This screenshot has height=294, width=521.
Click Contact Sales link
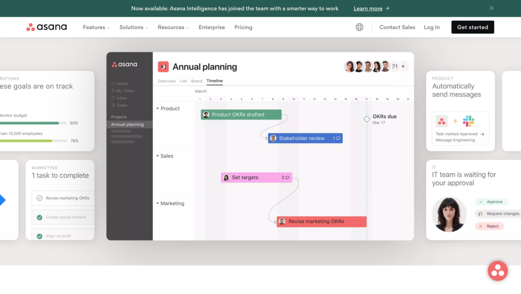397,27
